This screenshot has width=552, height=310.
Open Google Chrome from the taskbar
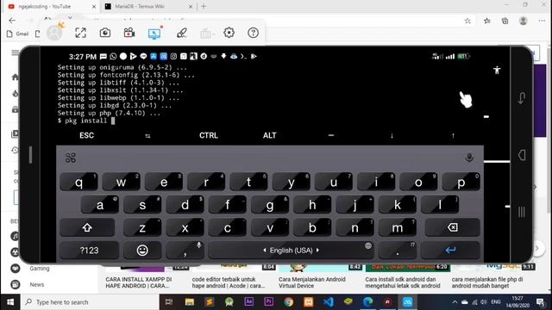pyautogui.click(x=289, y=302)
